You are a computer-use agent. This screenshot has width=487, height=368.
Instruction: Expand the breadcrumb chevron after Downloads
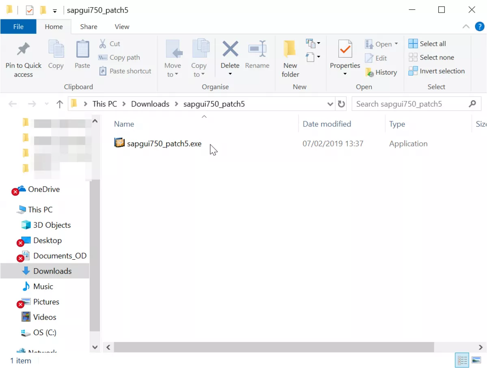[x=176, y=104]
